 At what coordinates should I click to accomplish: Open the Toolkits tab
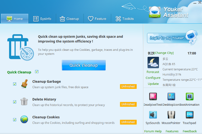pos(125,19)
